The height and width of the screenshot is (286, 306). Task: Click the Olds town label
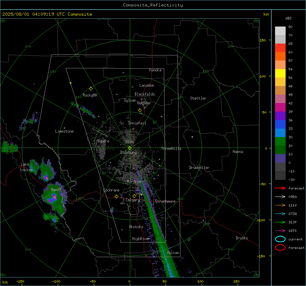pyautogui.click(x=130, y=142)
